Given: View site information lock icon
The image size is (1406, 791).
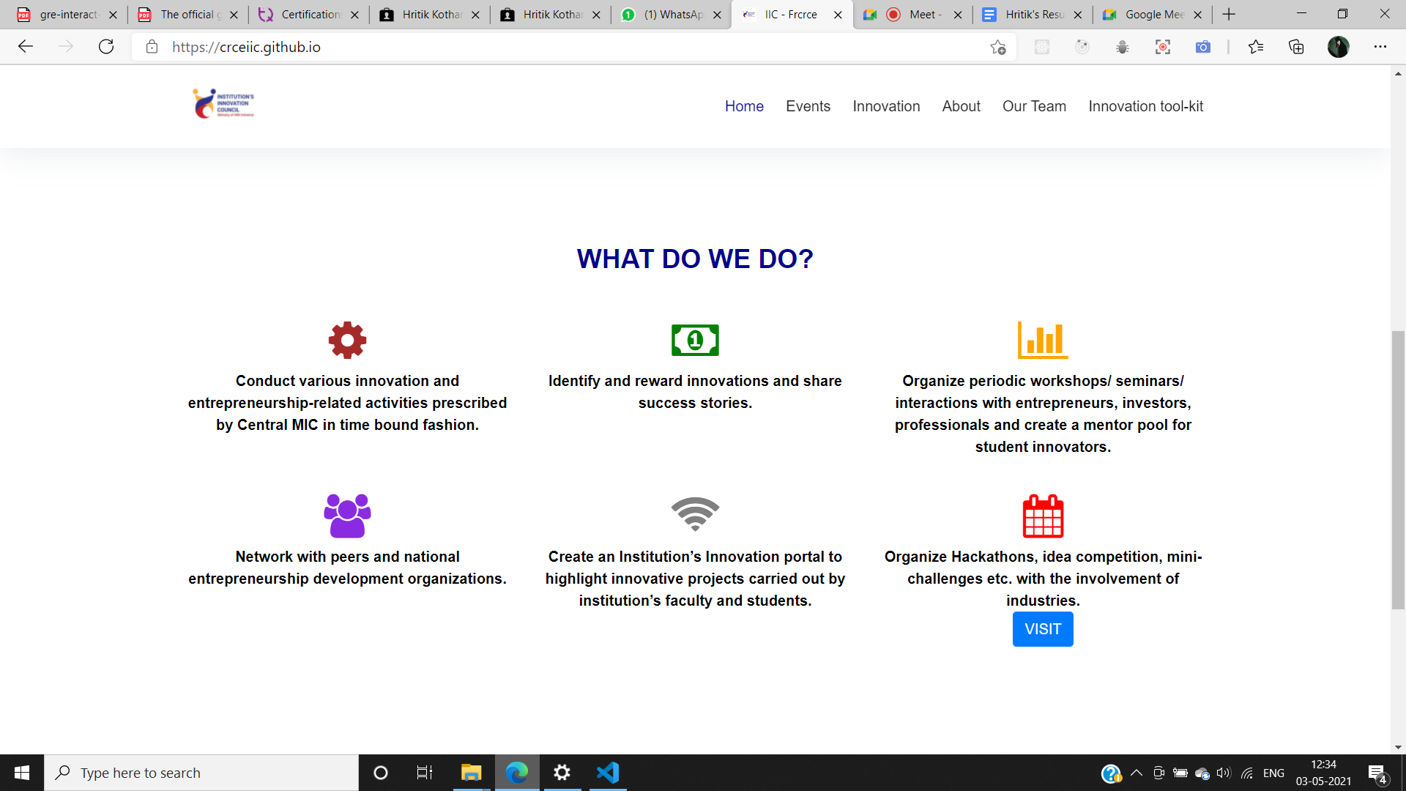Looking at the screenshot, I should pyautogui.click(x=152, y=47).
